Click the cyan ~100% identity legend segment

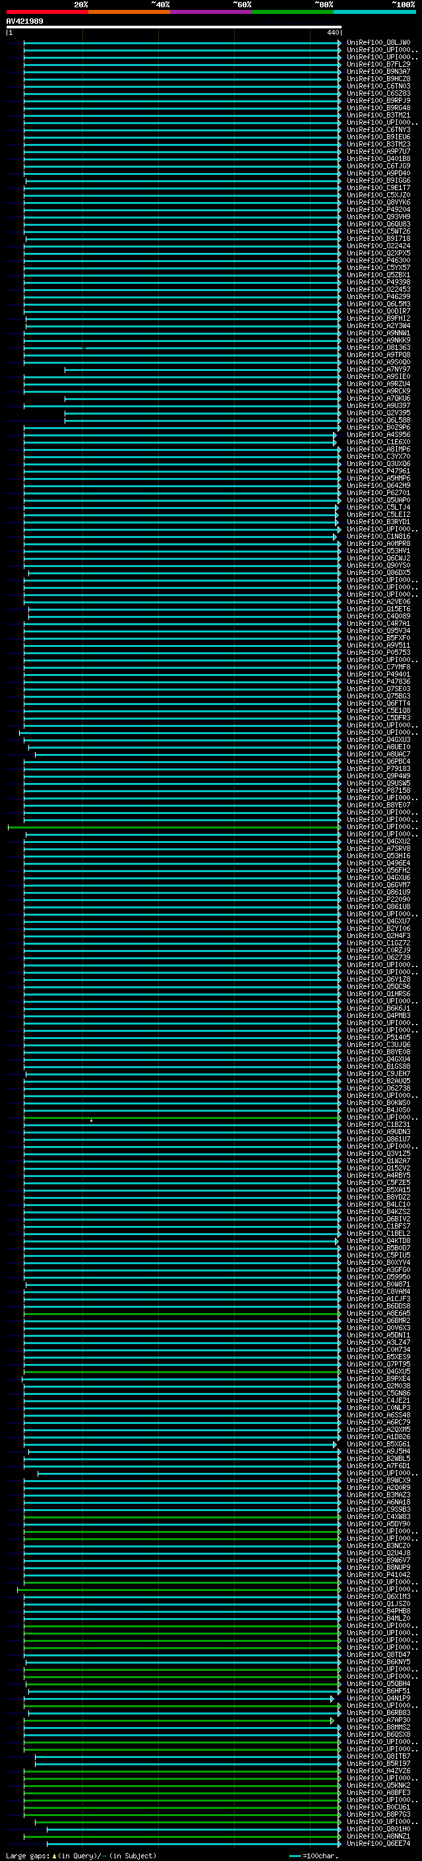point(375,12)
